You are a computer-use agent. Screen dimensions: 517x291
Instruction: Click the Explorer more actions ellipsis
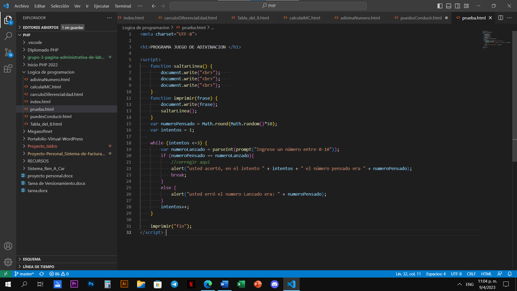point(109,18)
